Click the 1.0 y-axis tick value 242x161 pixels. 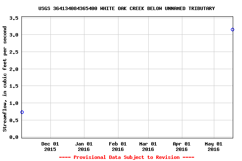pos(14,103)
